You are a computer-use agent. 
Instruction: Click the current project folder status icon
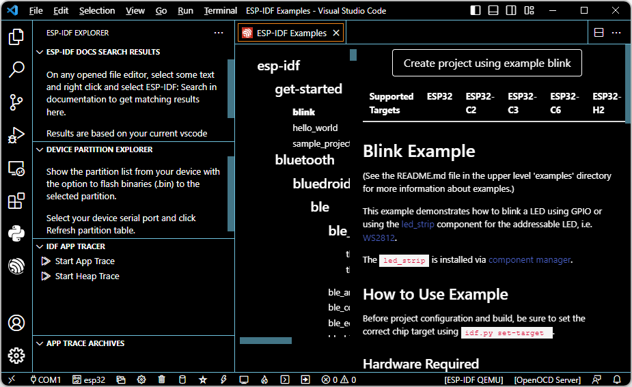pyautogui.click(x=121, y=379)
